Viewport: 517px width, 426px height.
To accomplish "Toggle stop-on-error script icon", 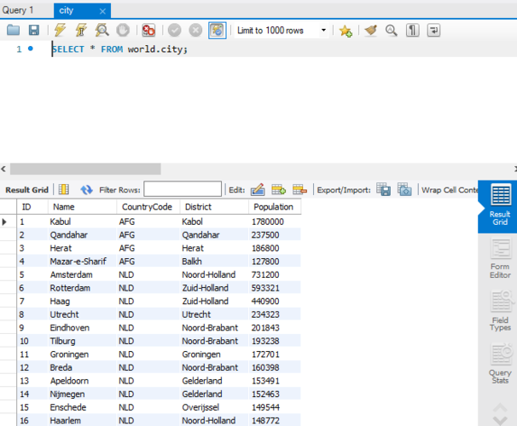I will tap(148, 31).
